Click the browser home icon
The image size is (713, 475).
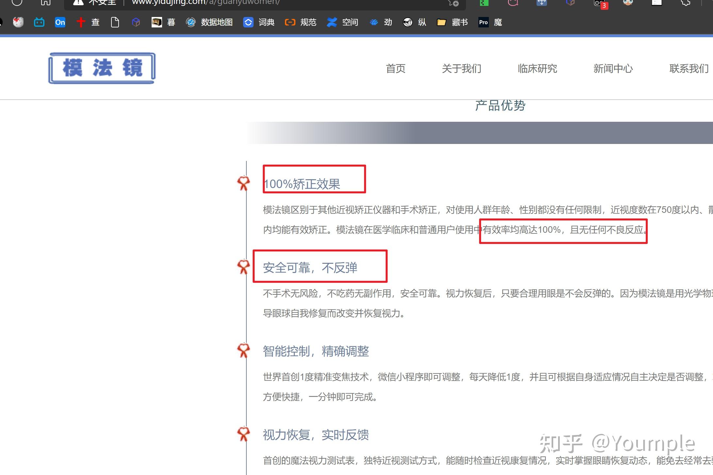click(46, 3)
